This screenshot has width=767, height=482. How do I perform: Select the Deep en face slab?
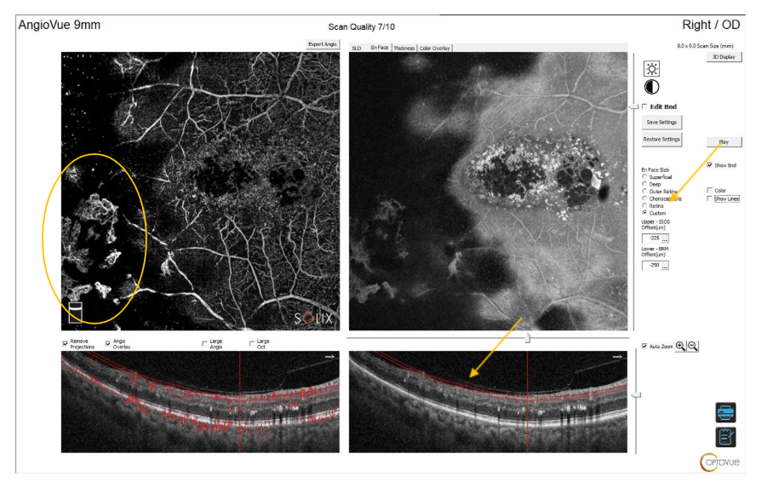[644, 184]
